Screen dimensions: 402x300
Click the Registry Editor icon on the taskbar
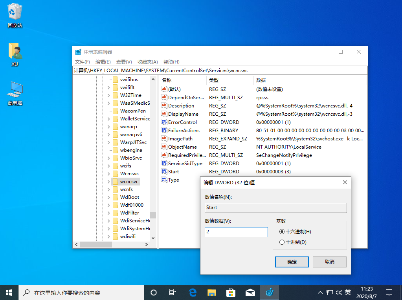click(270, 292)
